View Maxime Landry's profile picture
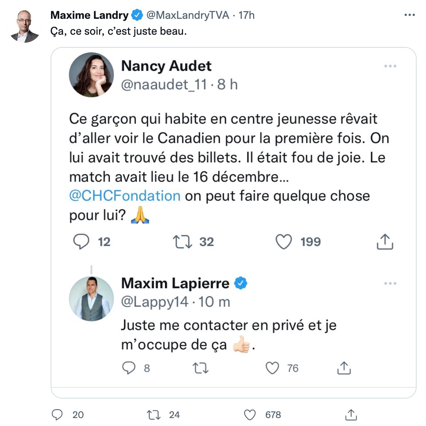The width and height of the screenshot is (426, 426). click(25, 26)
